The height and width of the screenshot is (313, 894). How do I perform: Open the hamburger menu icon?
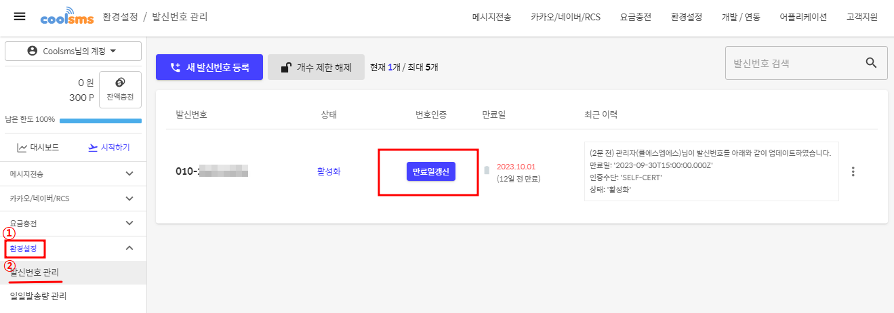[x=20, y=17]
